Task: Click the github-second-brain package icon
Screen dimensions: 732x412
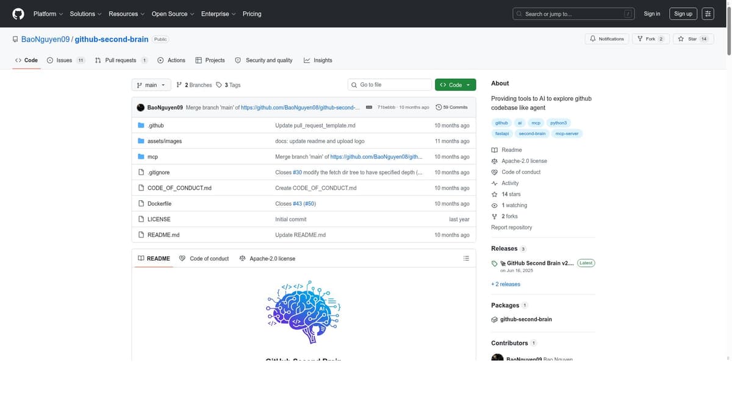Action: point(493,319)
